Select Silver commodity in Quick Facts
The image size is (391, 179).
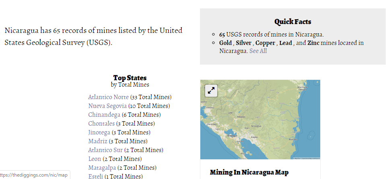[x=243, y=43]
